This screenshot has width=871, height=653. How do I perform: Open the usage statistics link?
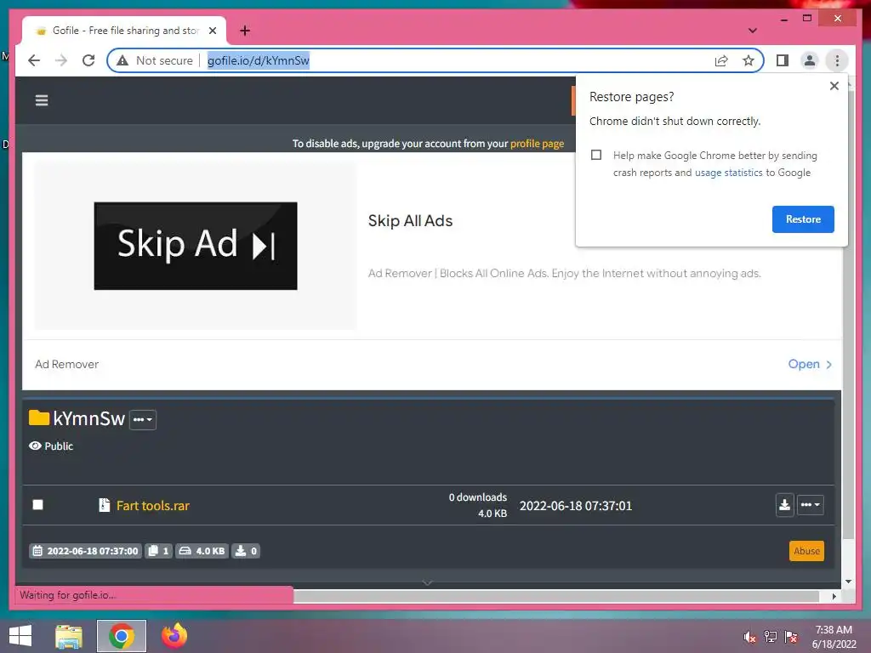[728, 173]
